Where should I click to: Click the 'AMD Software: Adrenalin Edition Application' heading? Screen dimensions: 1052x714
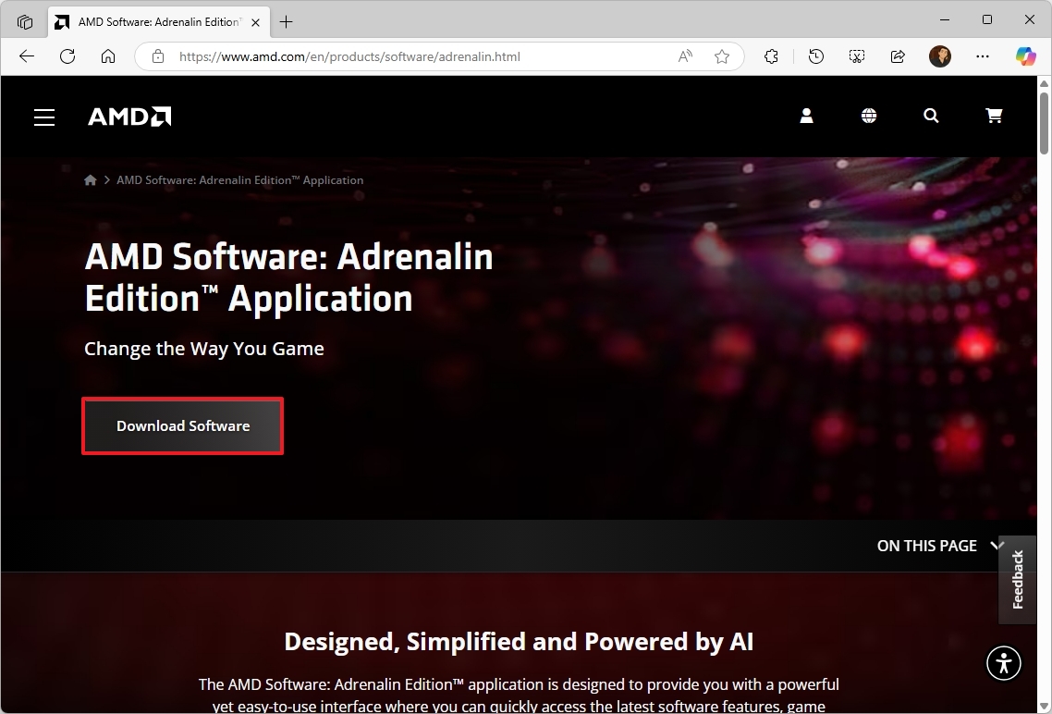pos(288,277)
